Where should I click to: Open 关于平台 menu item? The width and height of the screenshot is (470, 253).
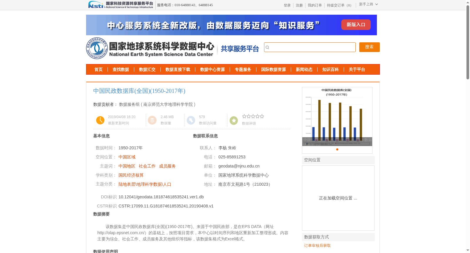357,70
